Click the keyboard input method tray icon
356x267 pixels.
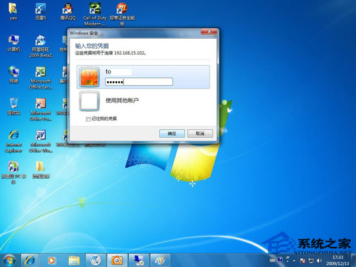pyautogui.click(x=272, y=260)
